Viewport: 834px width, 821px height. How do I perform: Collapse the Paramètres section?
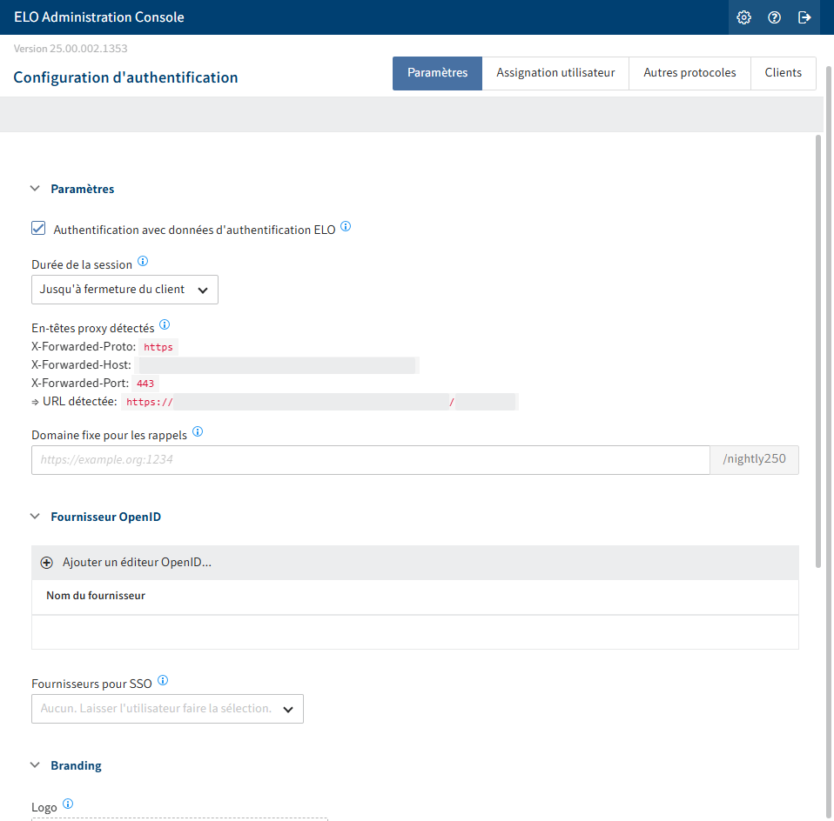35,189
